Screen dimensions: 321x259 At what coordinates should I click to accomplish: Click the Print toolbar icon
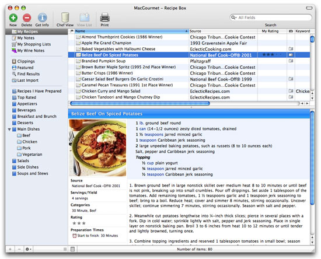click(x=104, y=17)
